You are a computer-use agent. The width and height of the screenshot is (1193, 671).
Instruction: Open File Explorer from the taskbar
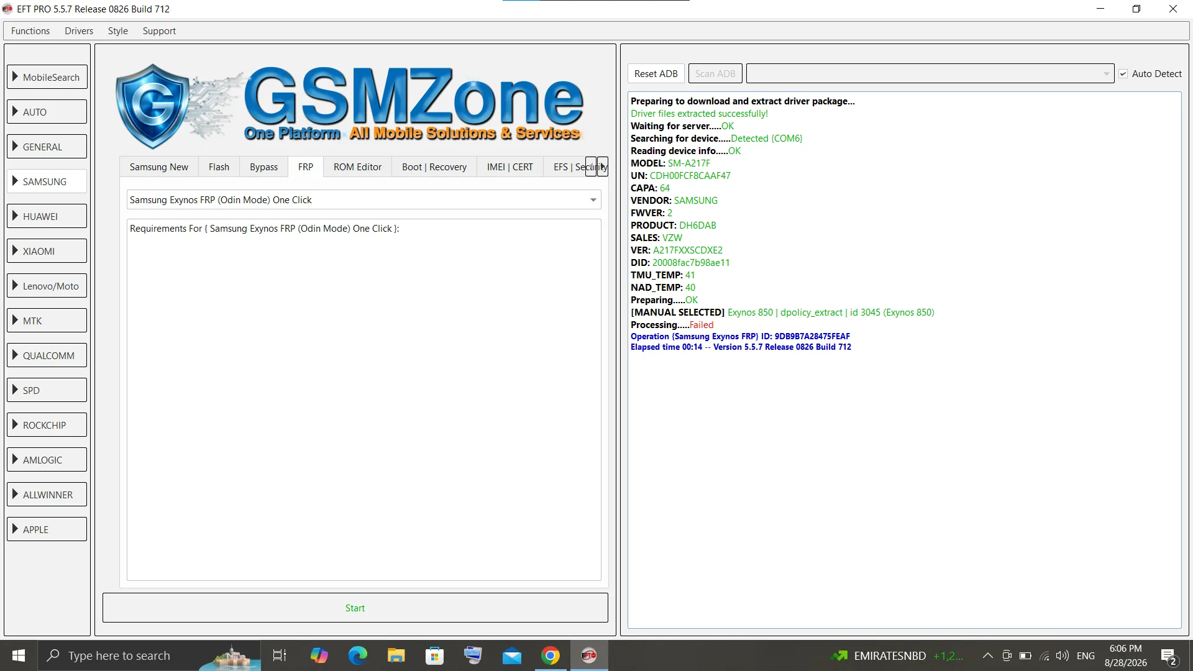point(396,655)
